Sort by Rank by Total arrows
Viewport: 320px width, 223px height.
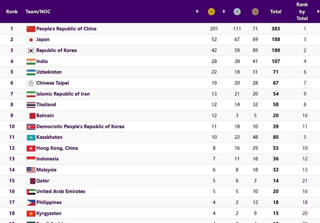tap(318, 12)
